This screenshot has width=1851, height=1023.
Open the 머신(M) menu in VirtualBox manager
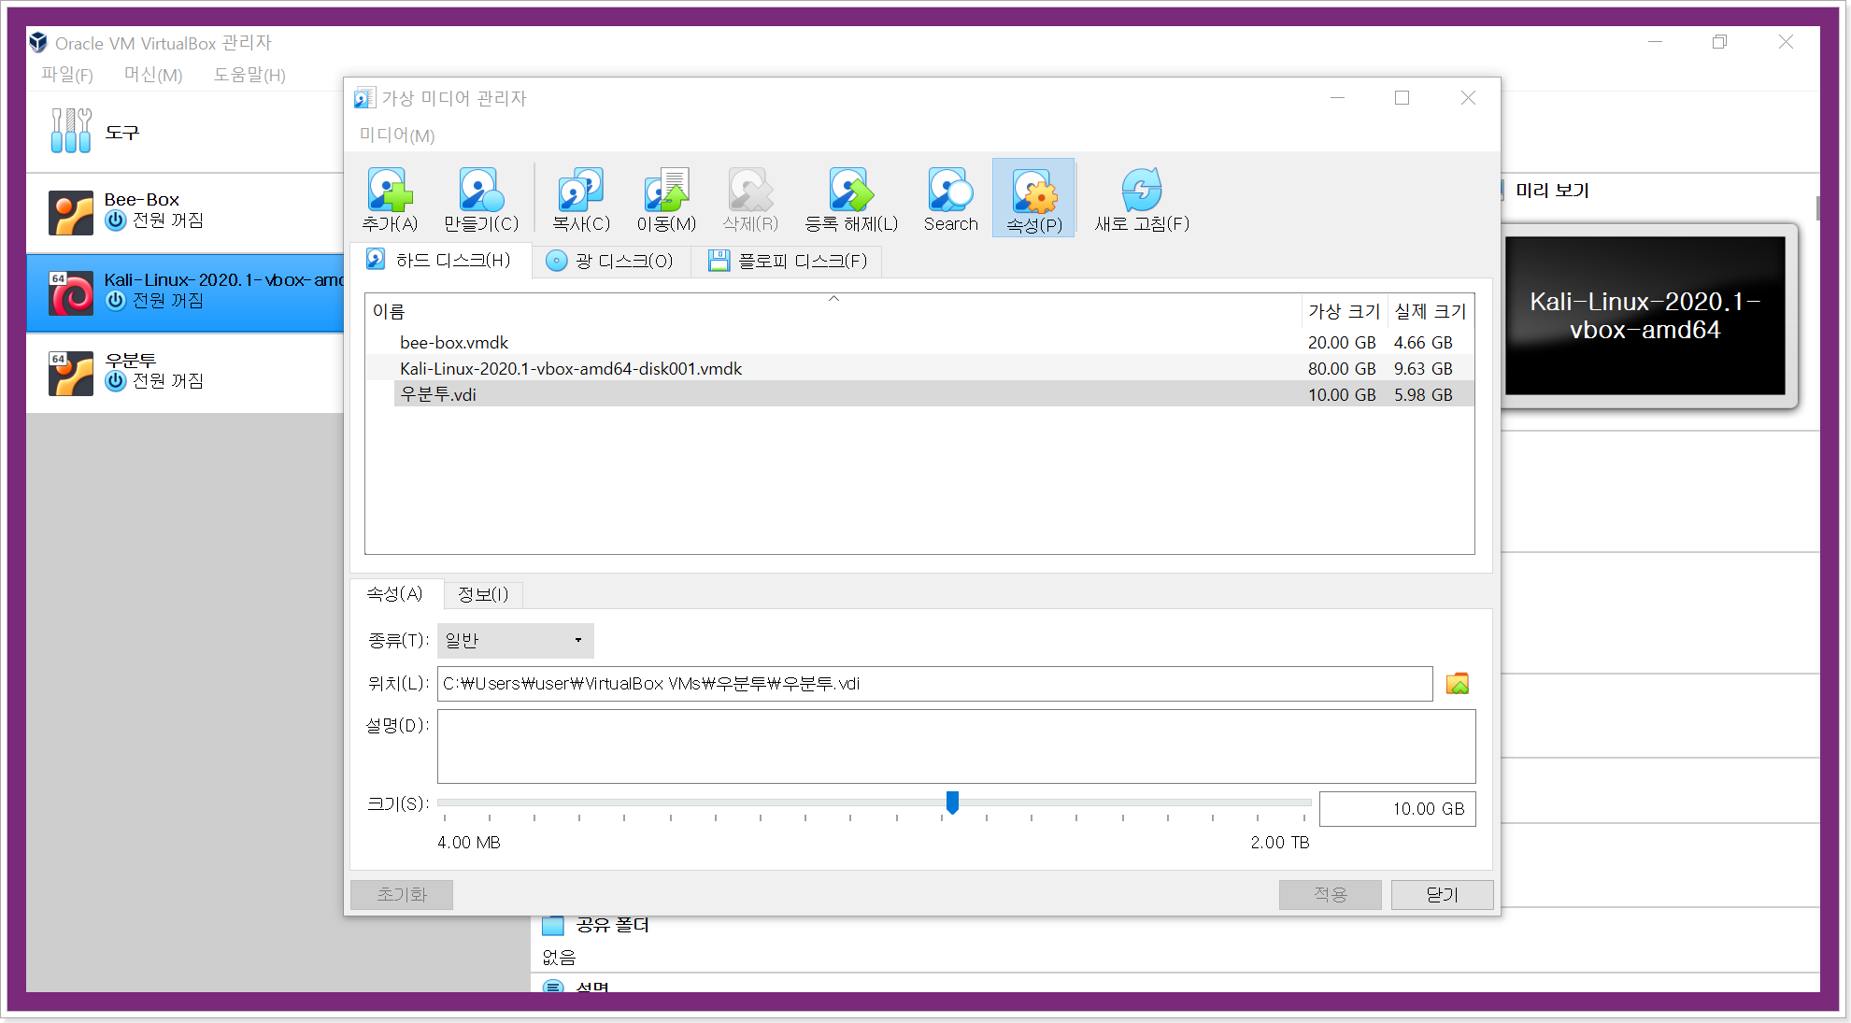(153, 75)
